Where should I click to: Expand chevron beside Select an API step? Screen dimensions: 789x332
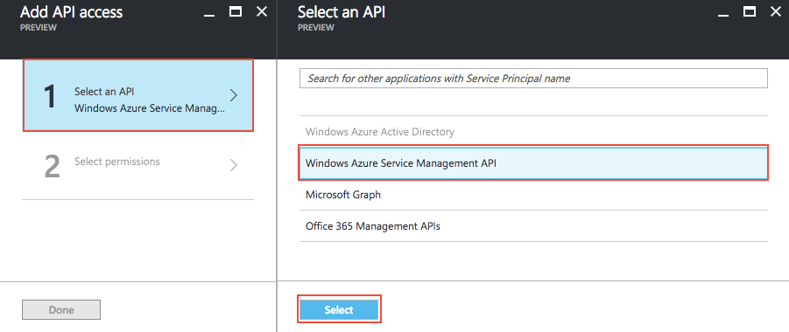pyautogui.click(x=234, y=95)
